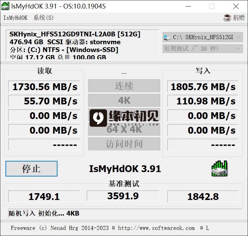Click the write benchmark score 1842.8
Viewport: 248px width, 236px height.
[x=203, y=197]
